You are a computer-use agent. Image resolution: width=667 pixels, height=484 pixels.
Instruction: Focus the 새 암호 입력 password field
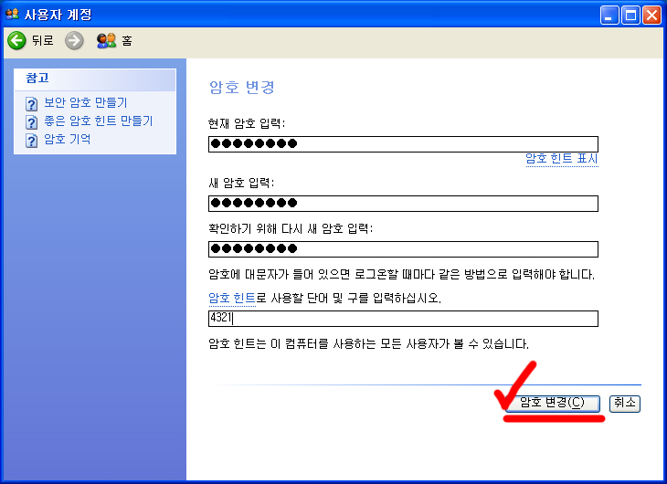403,203
